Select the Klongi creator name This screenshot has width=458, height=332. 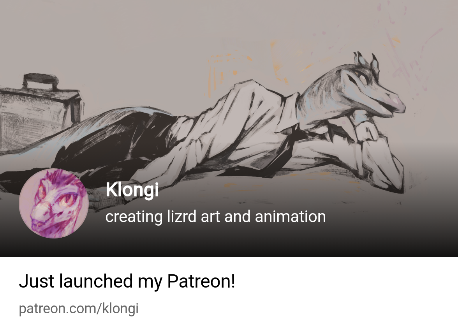[x=132, y=190]
